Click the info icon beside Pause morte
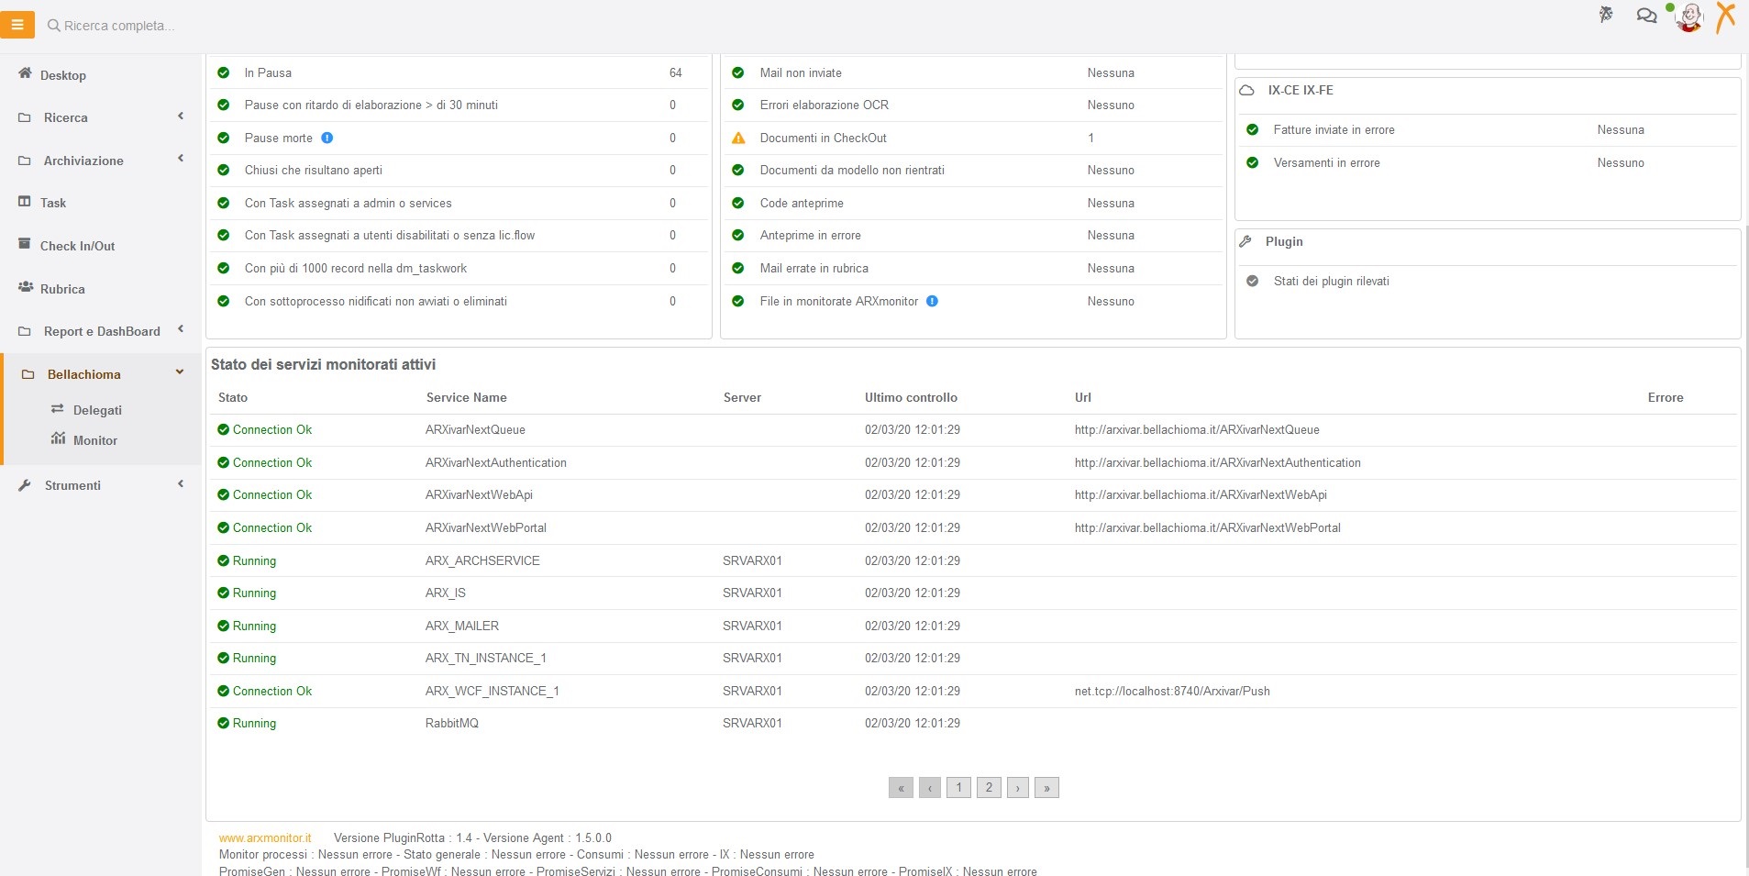Screen dimensions: 1749x876 click(327, 138)
